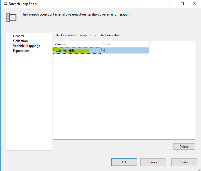The width and height of the screenshot is (201, 171).
Task: Click the empty Index cell in new row
Action: pyautogui.click(x=125, y=57)
